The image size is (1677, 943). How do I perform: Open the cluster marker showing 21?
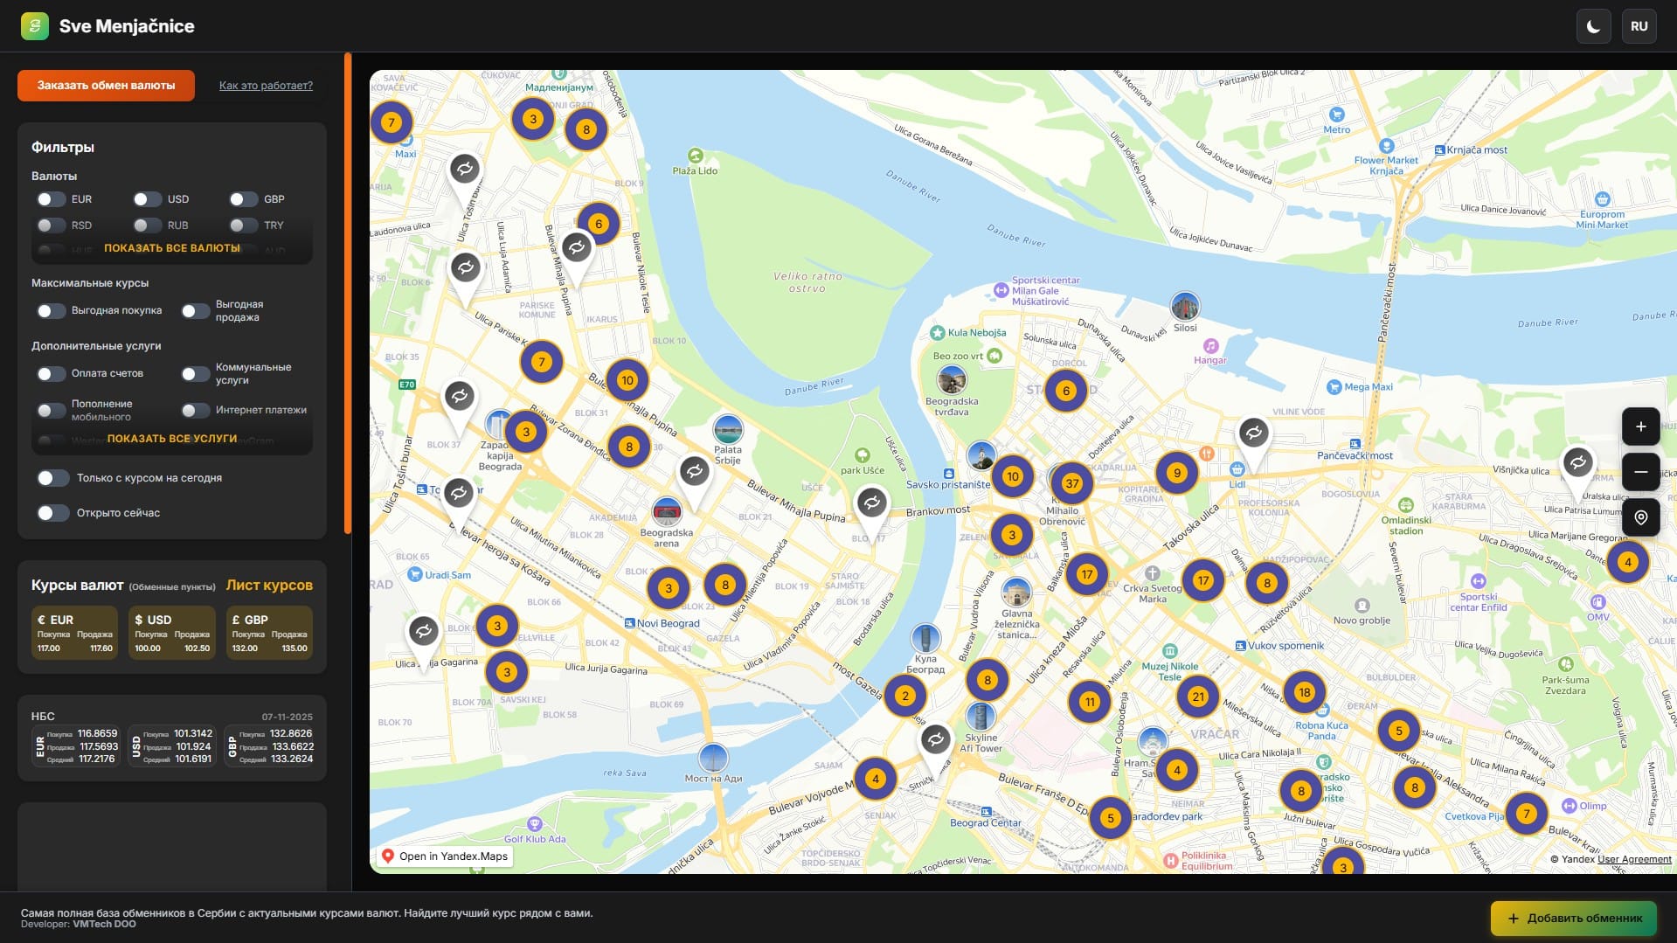(1197, 697)
